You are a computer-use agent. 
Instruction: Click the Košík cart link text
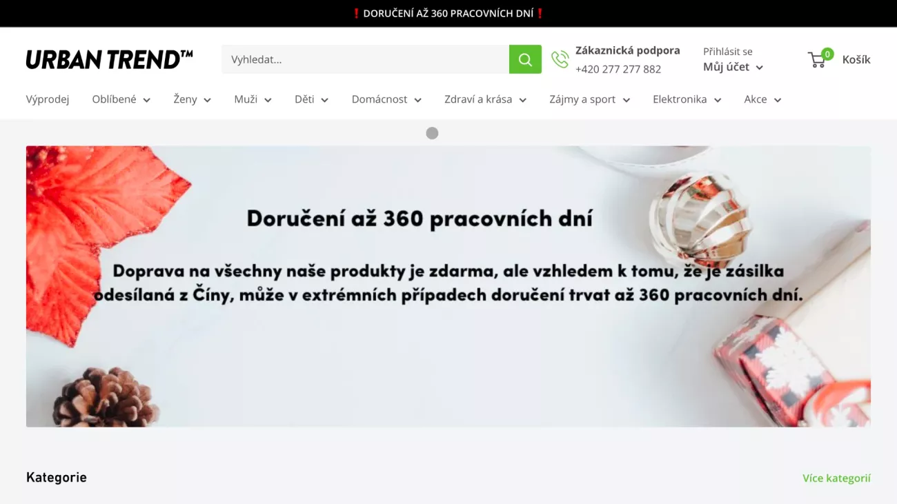click(x=856, y=59)
